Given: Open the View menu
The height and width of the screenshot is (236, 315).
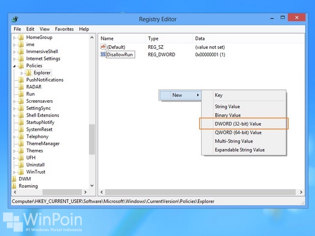Looking at the screenshot, I should 45,29.
